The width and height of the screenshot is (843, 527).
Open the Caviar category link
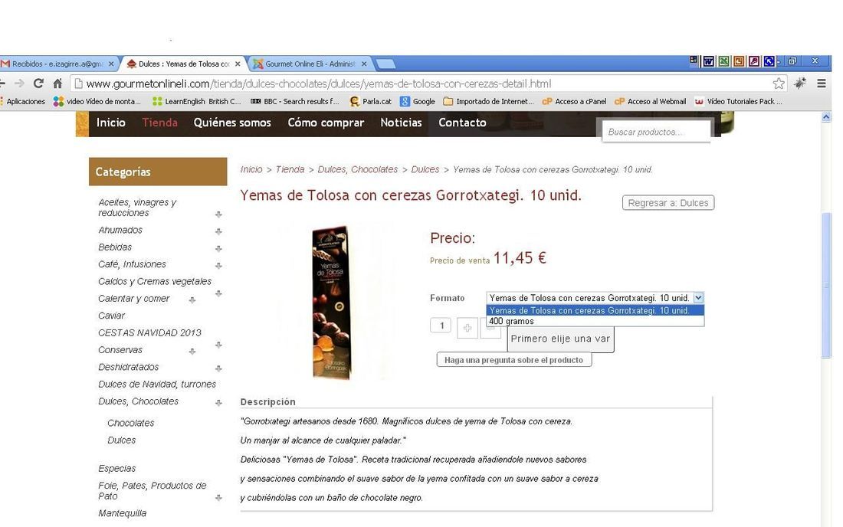click(x=111, y=316)
